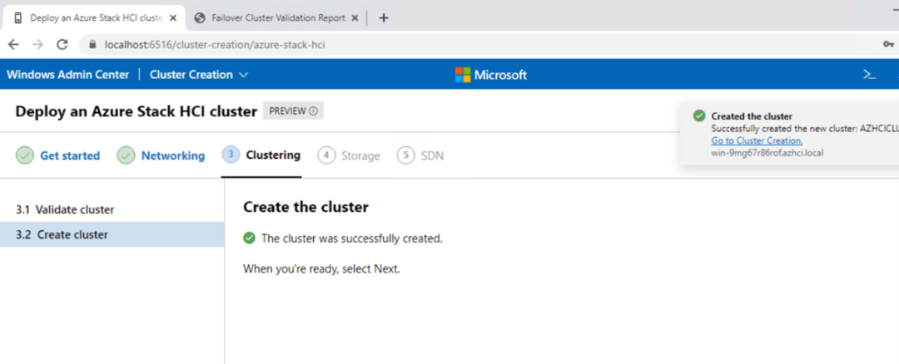Reload the page with the refresh icon

(x=62, y=45)
